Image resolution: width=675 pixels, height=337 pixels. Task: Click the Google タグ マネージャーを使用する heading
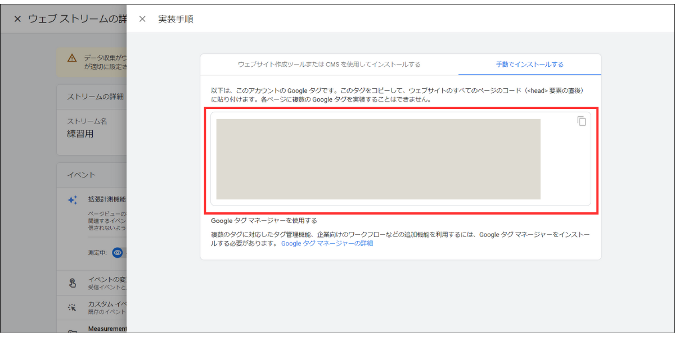[264, 221]
